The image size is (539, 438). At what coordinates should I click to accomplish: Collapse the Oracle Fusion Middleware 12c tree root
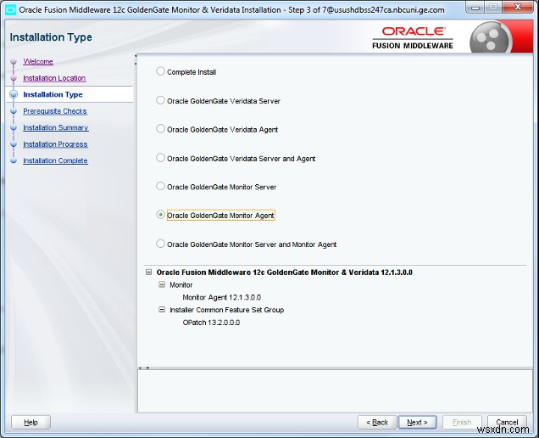click(x=148, y=272)
